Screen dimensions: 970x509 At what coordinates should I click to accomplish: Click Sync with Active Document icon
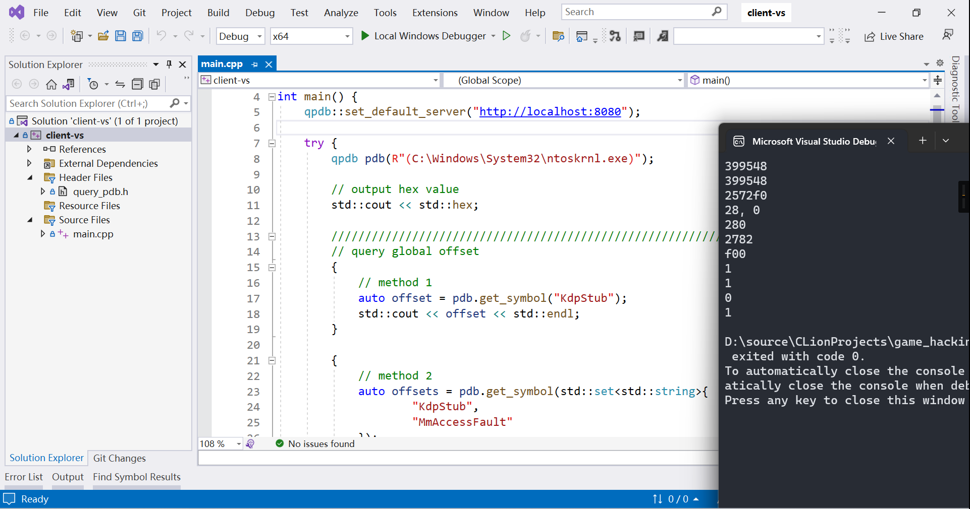(x=120, y=84)
